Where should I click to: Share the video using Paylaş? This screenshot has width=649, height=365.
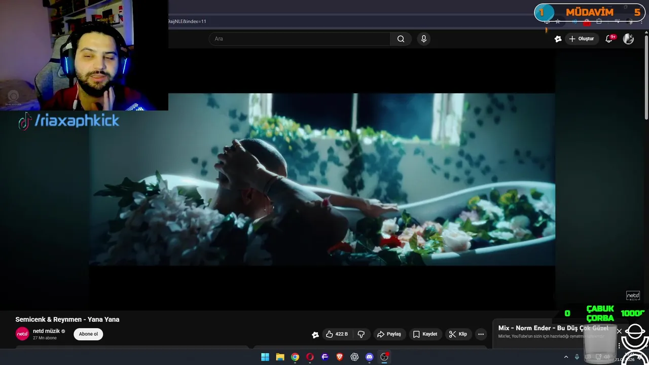point(389,334)
